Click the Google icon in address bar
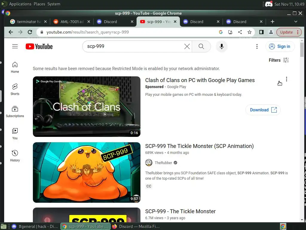Screen dimensions: 306x230 (221, 32)
